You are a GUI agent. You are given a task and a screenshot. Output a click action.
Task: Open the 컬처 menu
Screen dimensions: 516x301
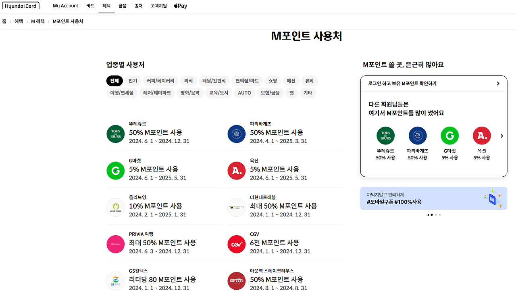tap(139, 6)
